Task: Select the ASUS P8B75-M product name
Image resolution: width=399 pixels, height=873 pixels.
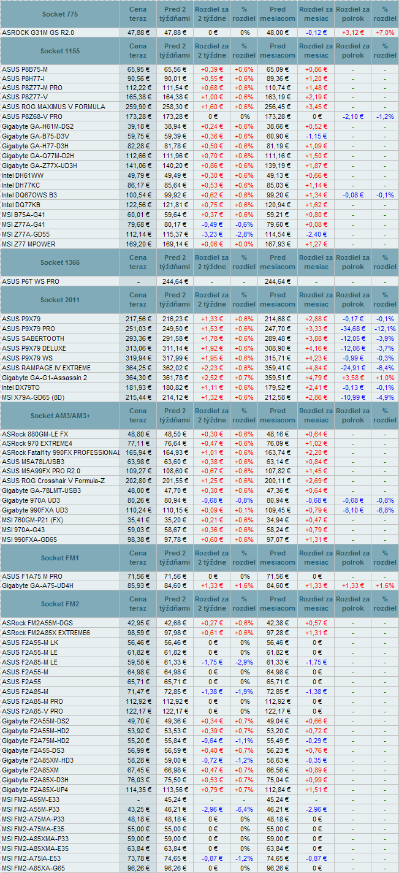Action: click(25, 70)
